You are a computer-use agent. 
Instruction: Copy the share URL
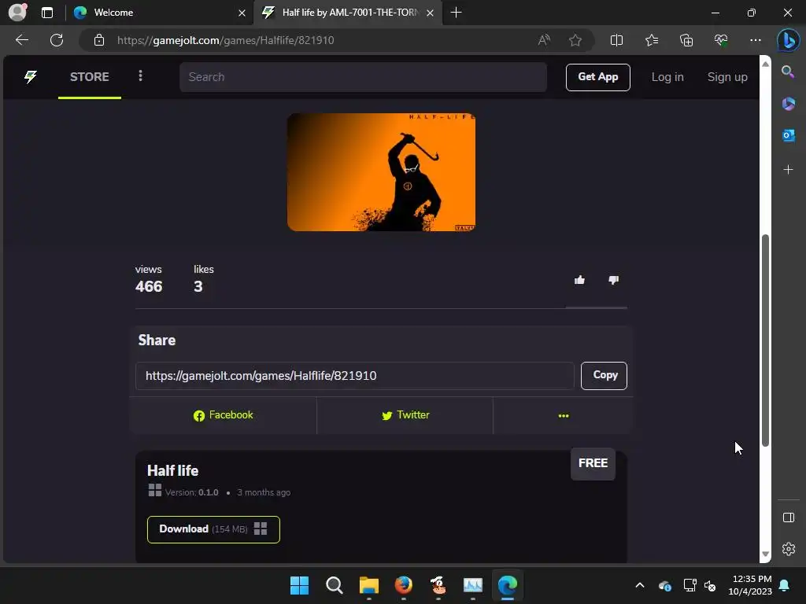[604, 375]
